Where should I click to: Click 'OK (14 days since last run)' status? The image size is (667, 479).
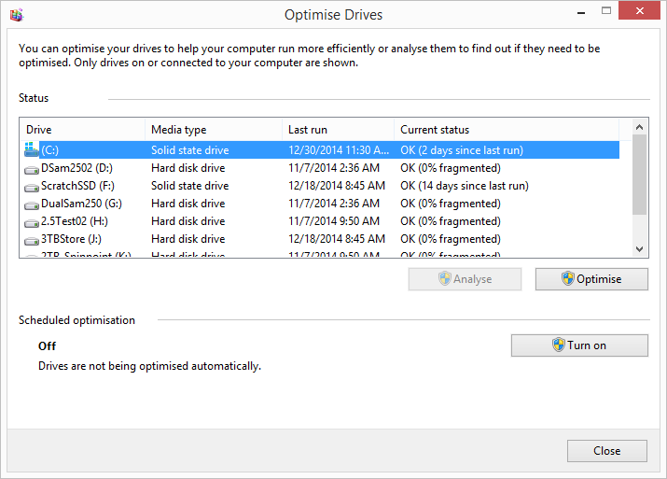465,186
